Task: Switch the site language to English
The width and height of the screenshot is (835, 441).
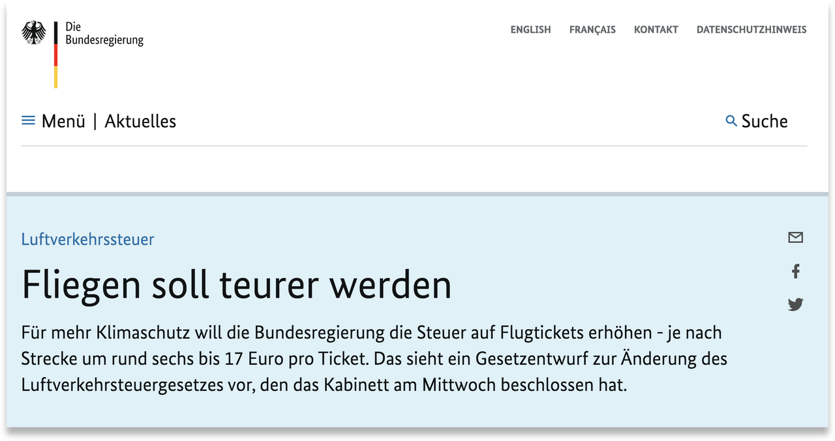Action: pos(530,29)
